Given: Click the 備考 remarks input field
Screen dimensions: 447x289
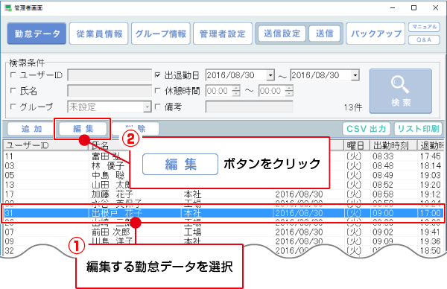Looking at the screenshot, I should (x=249, y=107).
